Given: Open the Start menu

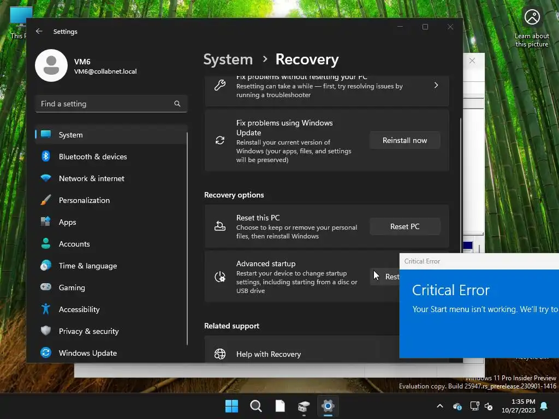Looking at the screenshot, I should pyautogui.click(x=231, y=406).
